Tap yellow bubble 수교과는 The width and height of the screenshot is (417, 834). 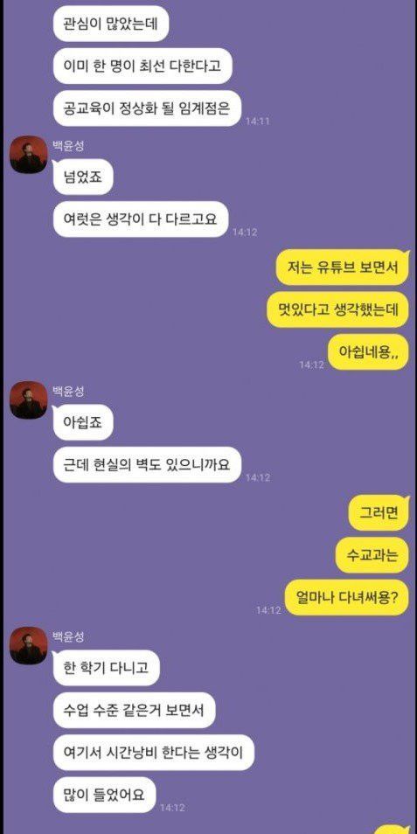click(x=372, y=555)
